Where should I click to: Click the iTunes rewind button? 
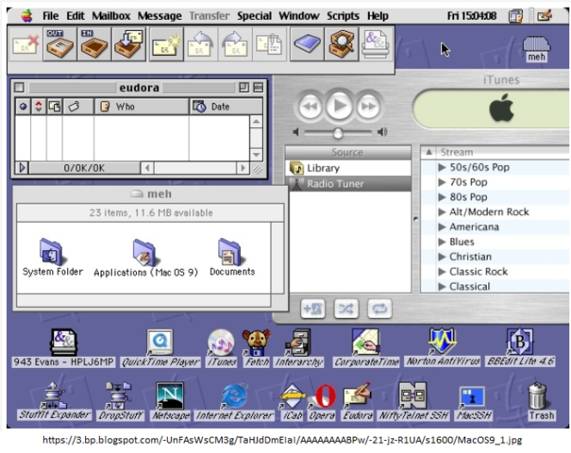(310, 107)
